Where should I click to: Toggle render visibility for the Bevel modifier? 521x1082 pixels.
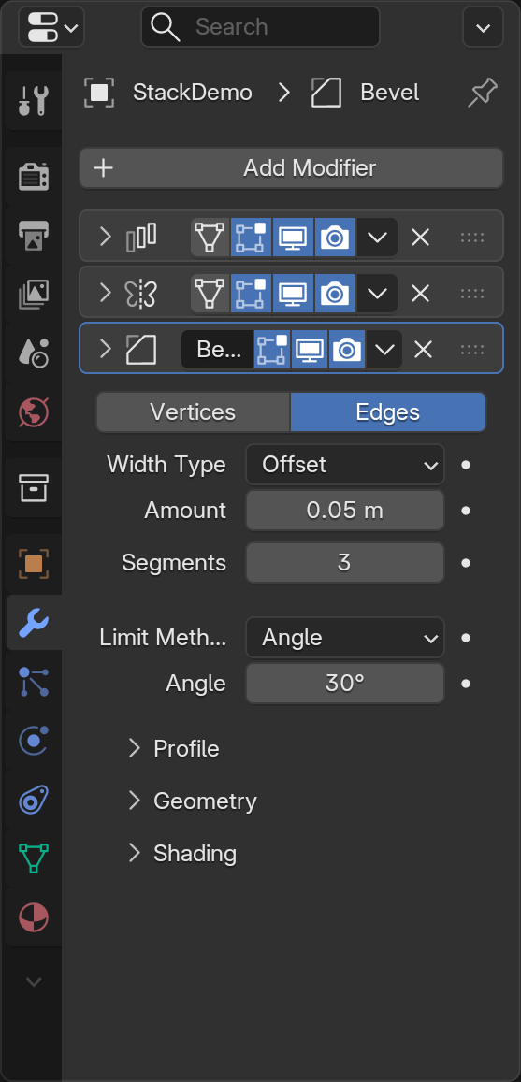pos(346,349)
